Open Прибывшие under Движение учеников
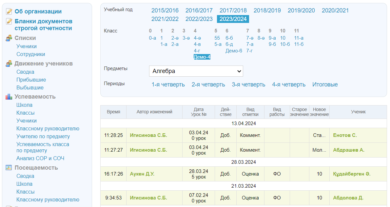This screenshot has width=390, height=207. (31, 80)
